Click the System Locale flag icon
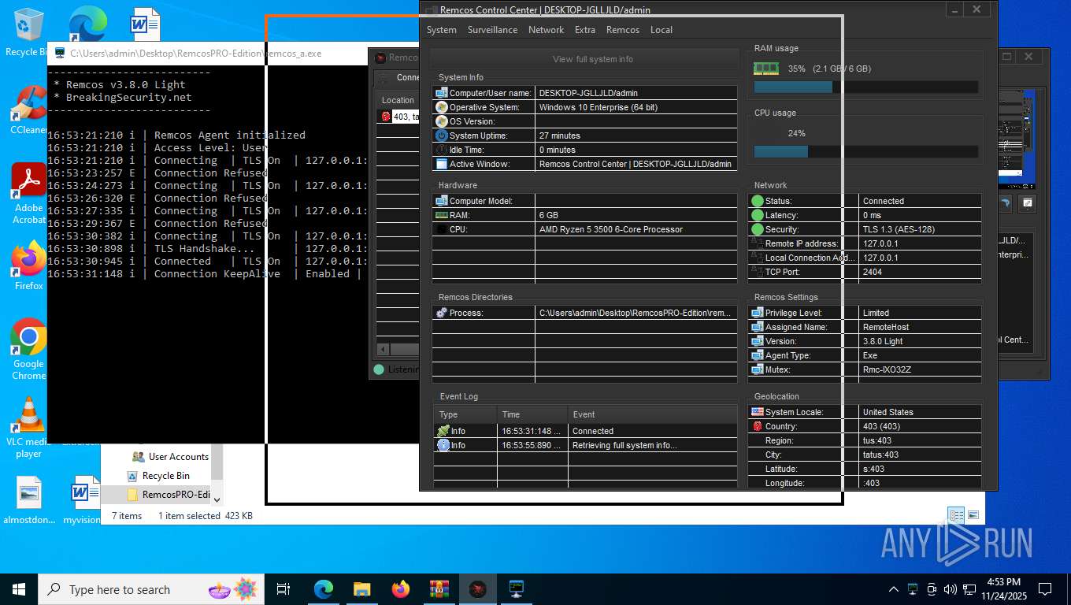Image resolution: width=1071 pixels, height=605 pixels. point(758,412)
